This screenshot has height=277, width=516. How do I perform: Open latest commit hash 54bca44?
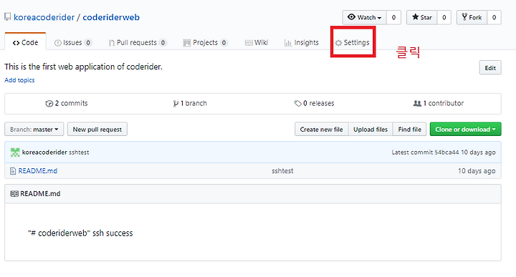pyautogui.click(x=446, y=152)
